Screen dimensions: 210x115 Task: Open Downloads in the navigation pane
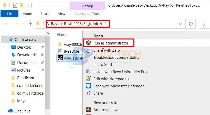tap(27, 55)
